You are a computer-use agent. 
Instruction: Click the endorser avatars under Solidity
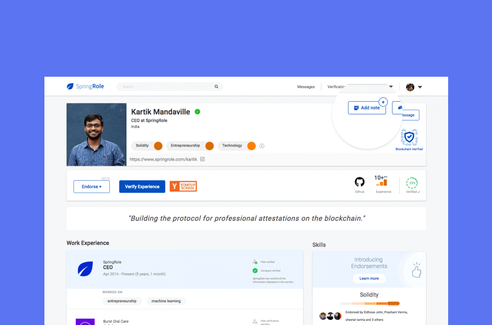point(330,316)
